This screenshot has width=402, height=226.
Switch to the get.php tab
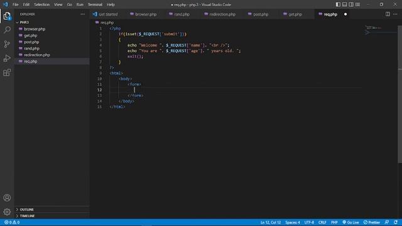tap(295, 14)
